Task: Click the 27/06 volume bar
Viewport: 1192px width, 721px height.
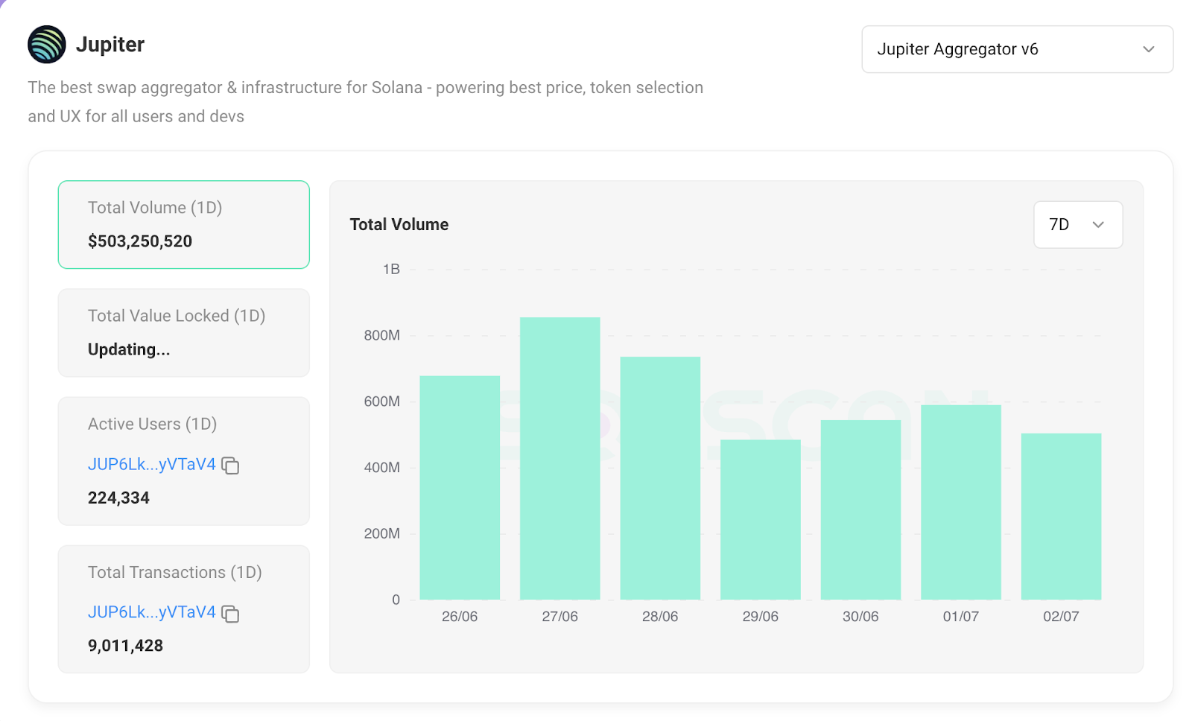Action: pyautogui.click(x=560, y=459)
